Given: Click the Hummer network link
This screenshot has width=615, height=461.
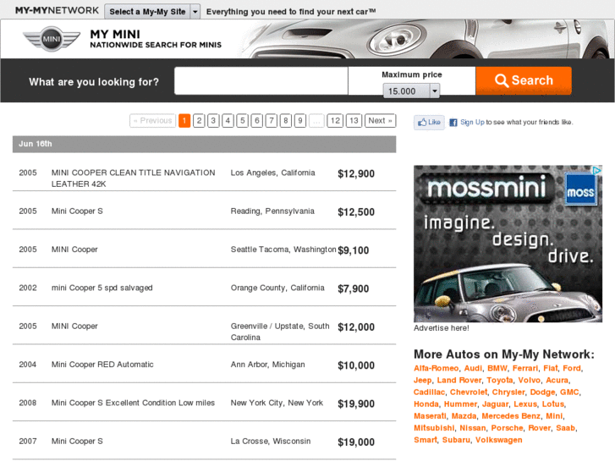Looking at the screenshot, I should point(460,404).
